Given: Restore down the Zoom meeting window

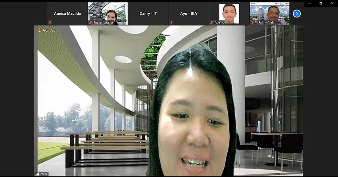Looking at the screenshot, I should pos(321,3).
